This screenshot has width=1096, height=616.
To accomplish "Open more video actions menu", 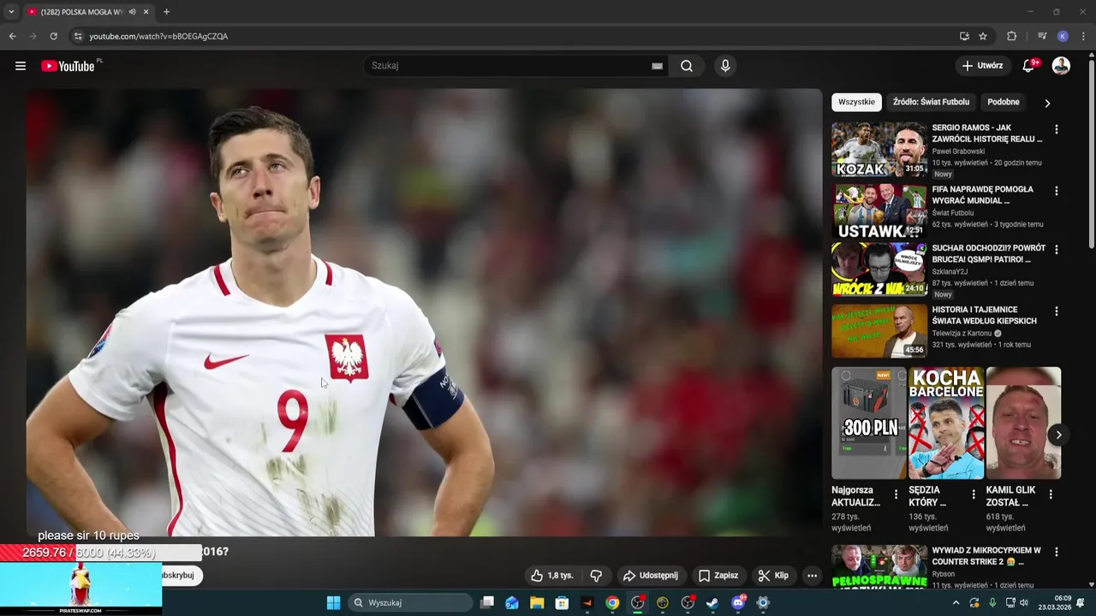I will pyautogui.click(x=813, y=576).
